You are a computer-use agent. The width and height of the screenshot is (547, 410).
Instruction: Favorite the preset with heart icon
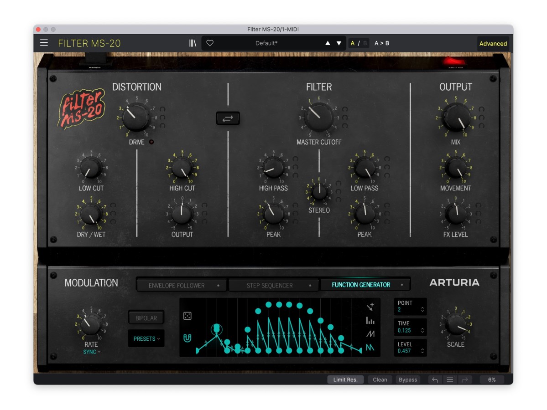[210, 43]
